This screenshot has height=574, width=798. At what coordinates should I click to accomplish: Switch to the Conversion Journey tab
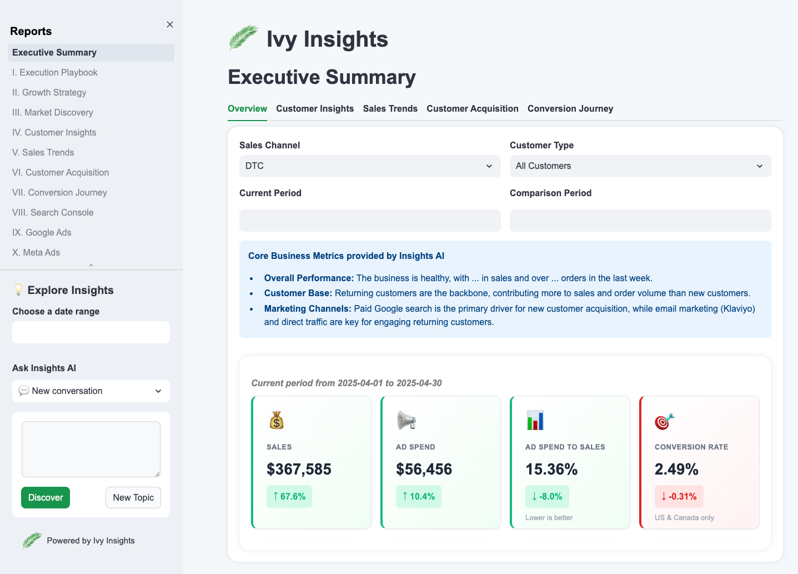(x=570, y=109)
